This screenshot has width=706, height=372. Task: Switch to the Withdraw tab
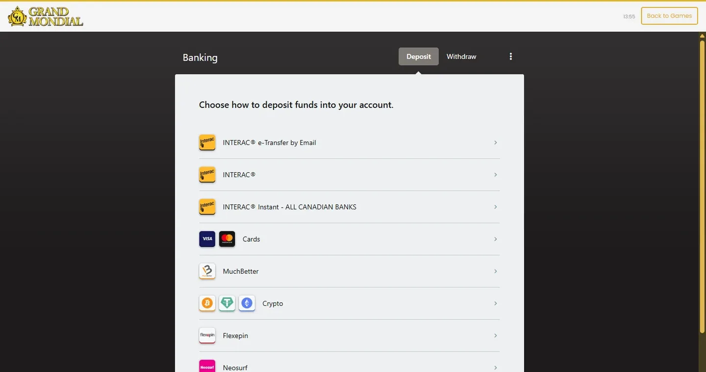(x=461, y=56)
